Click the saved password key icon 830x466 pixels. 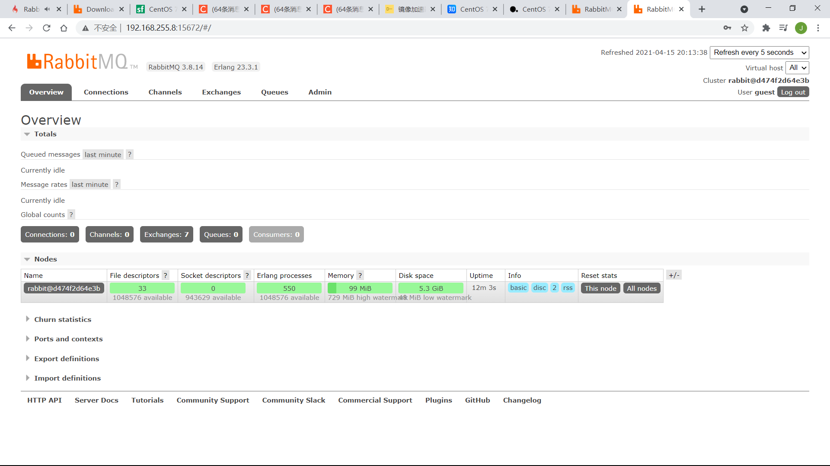727,28
